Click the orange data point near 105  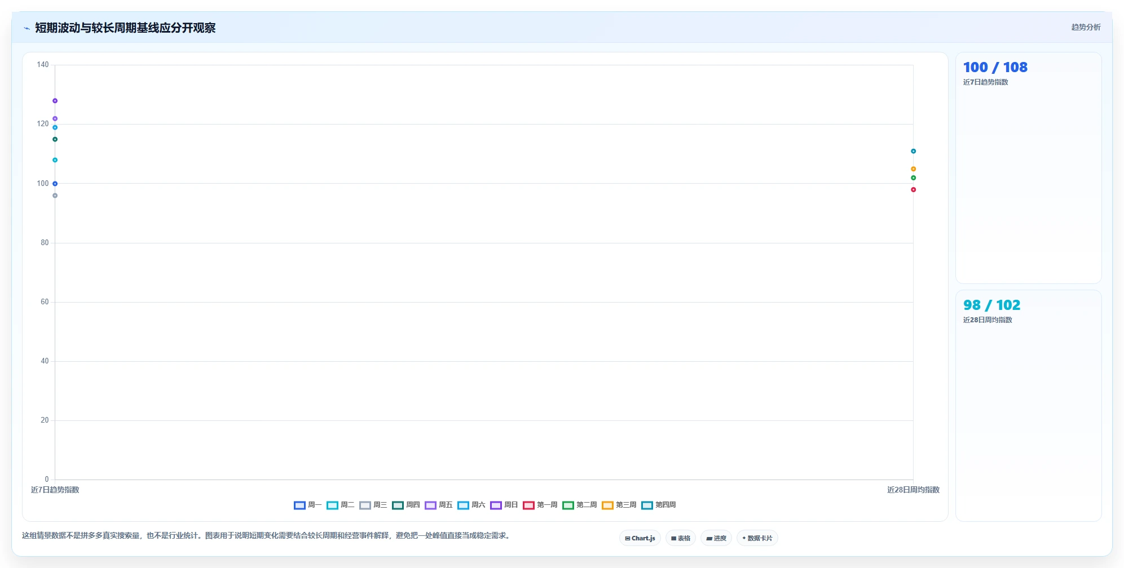[913, 169]
